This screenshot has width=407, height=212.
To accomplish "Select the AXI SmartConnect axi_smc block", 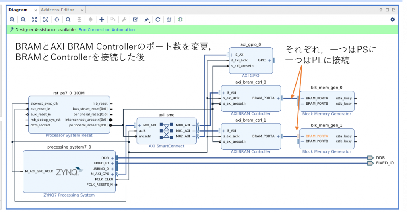I will pos(166,131).
